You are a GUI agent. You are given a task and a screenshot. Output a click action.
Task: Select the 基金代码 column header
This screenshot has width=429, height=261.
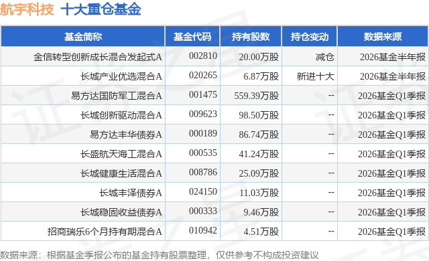[x=192, y=37]
